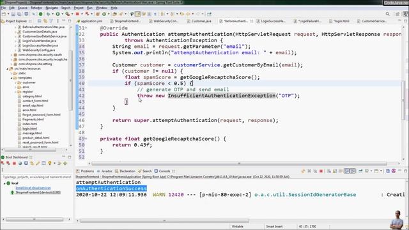The width and height of the screenshot is (409, 230).
Task: Switch to Customer.java editor tab
Action: 199,21
